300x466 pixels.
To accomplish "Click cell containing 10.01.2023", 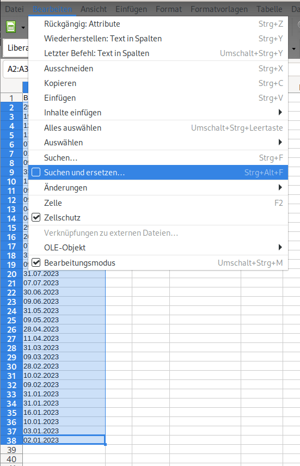I will click(x=64, y=421).
